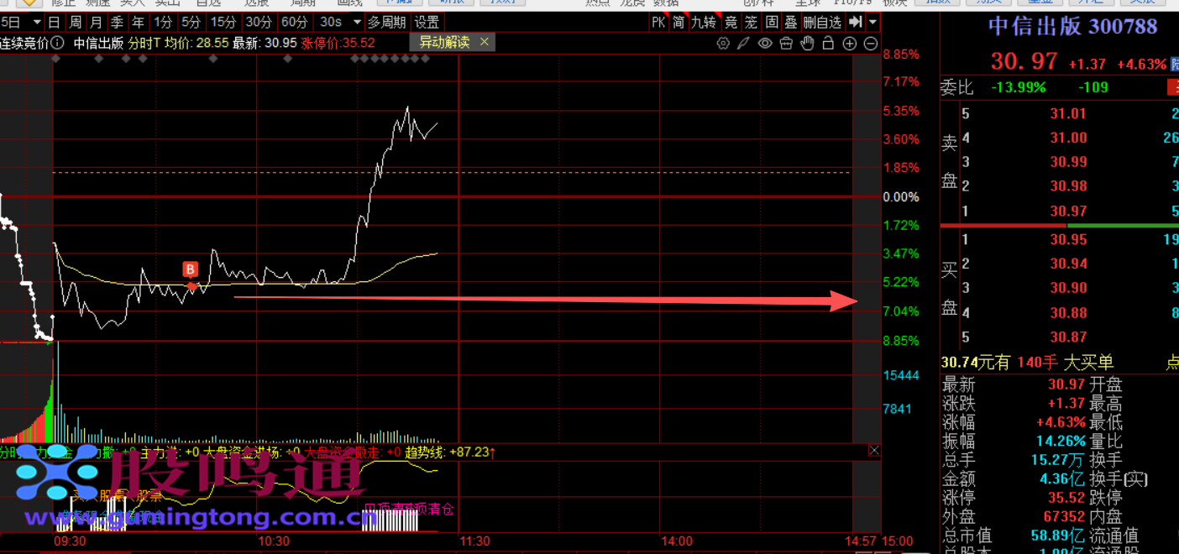1179x554 pixels.
Task: Open the toolbox icon in chart toolbar
Action: tap(787, 43)
